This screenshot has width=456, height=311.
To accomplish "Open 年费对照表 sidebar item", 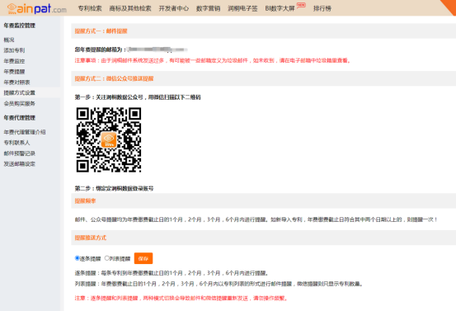I will 16,82.
